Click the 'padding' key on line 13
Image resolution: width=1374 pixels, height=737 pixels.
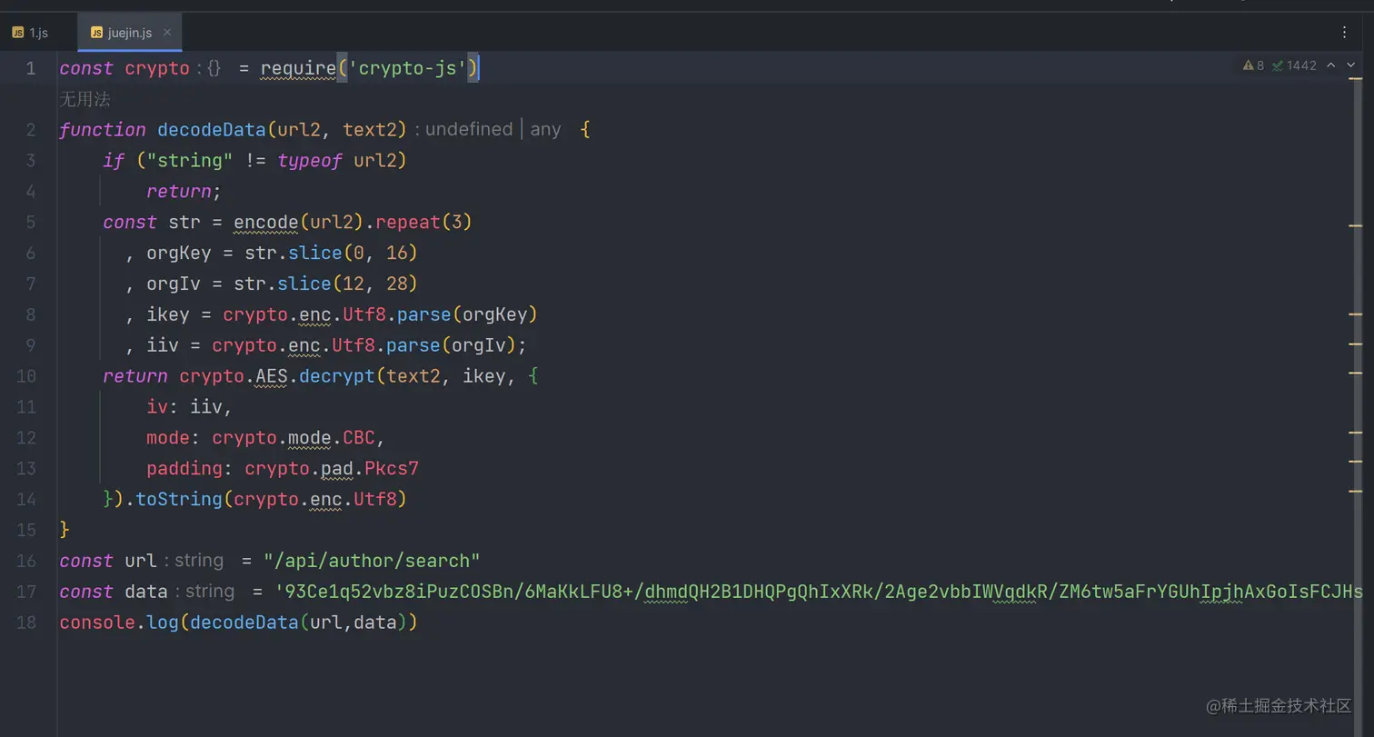[x=184, y=470]
